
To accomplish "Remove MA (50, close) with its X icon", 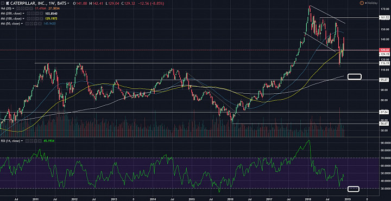I will (40, 24).
